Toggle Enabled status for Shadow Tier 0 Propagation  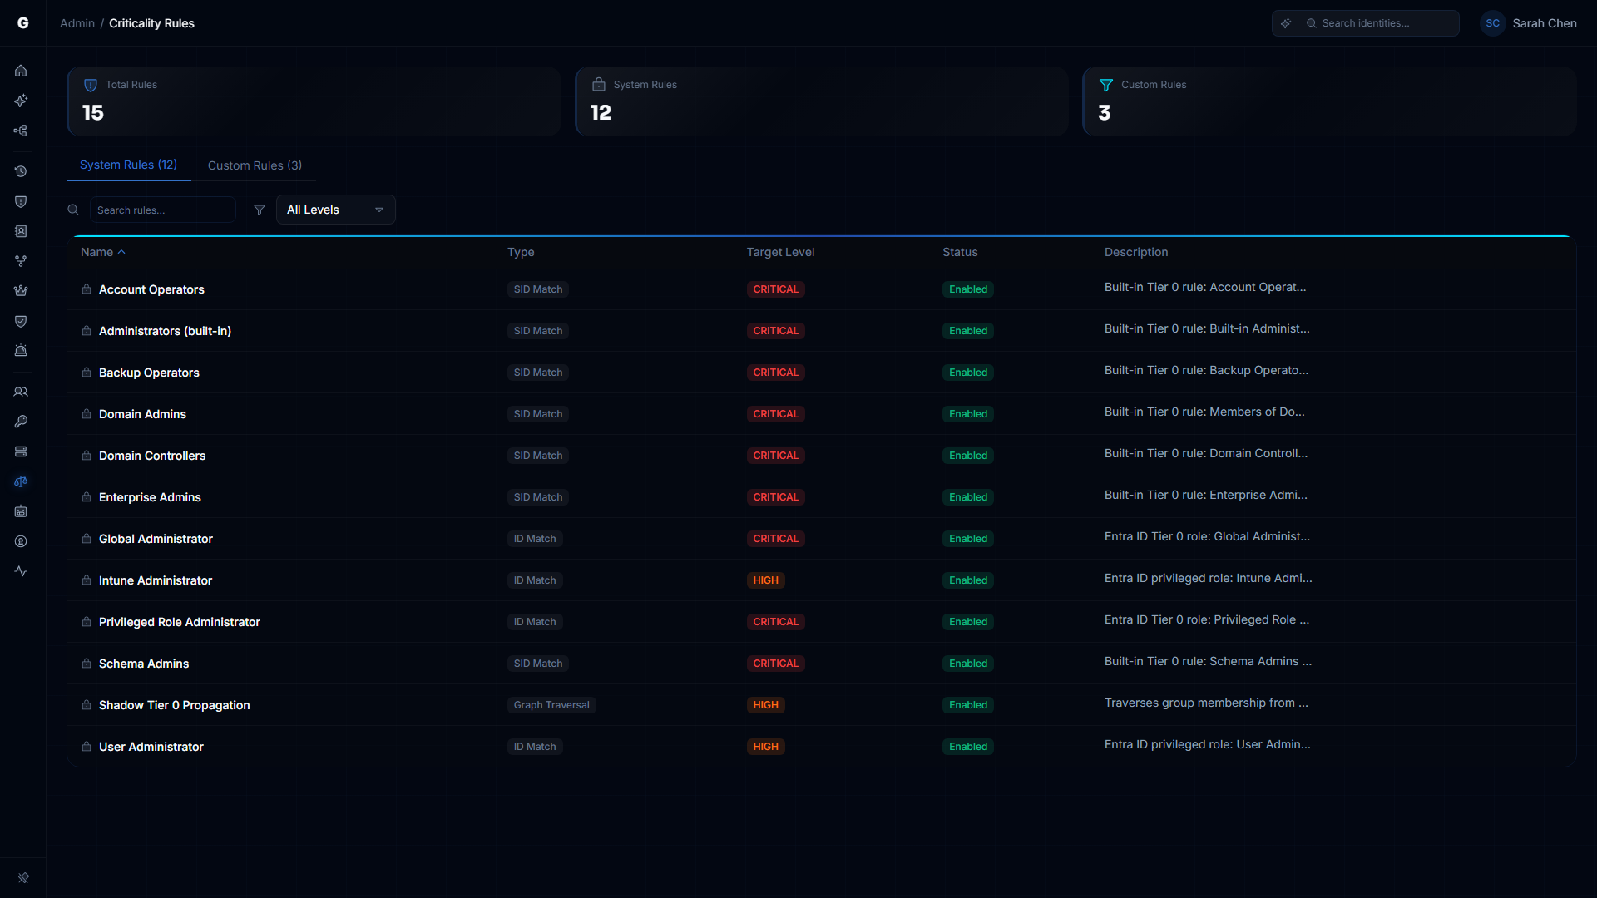pos(967,704)
